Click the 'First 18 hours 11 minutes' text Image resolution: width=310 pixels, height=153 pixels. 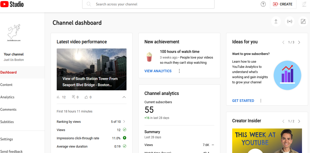click(x=74, y=111)
